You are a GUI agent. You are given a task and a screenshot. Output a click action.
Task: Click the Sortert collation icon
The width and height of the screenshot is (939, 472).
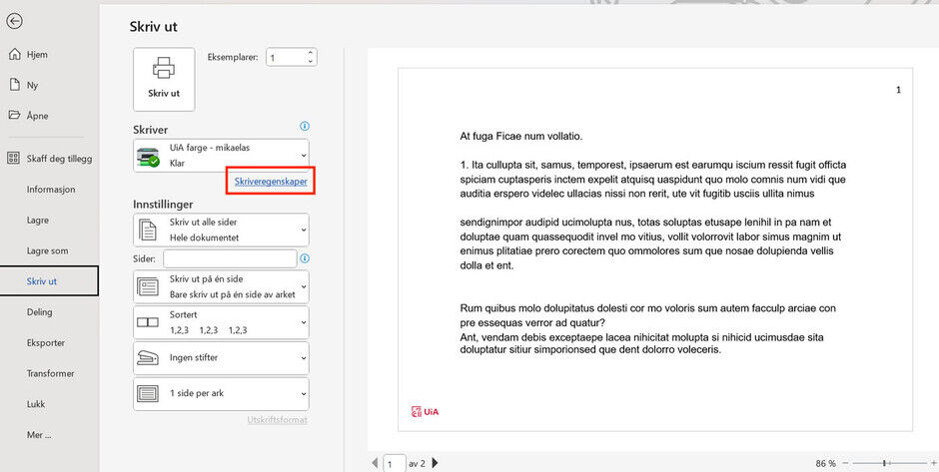148,322
